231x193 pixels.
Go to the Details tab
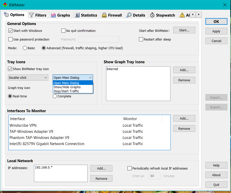pos(136,15)
